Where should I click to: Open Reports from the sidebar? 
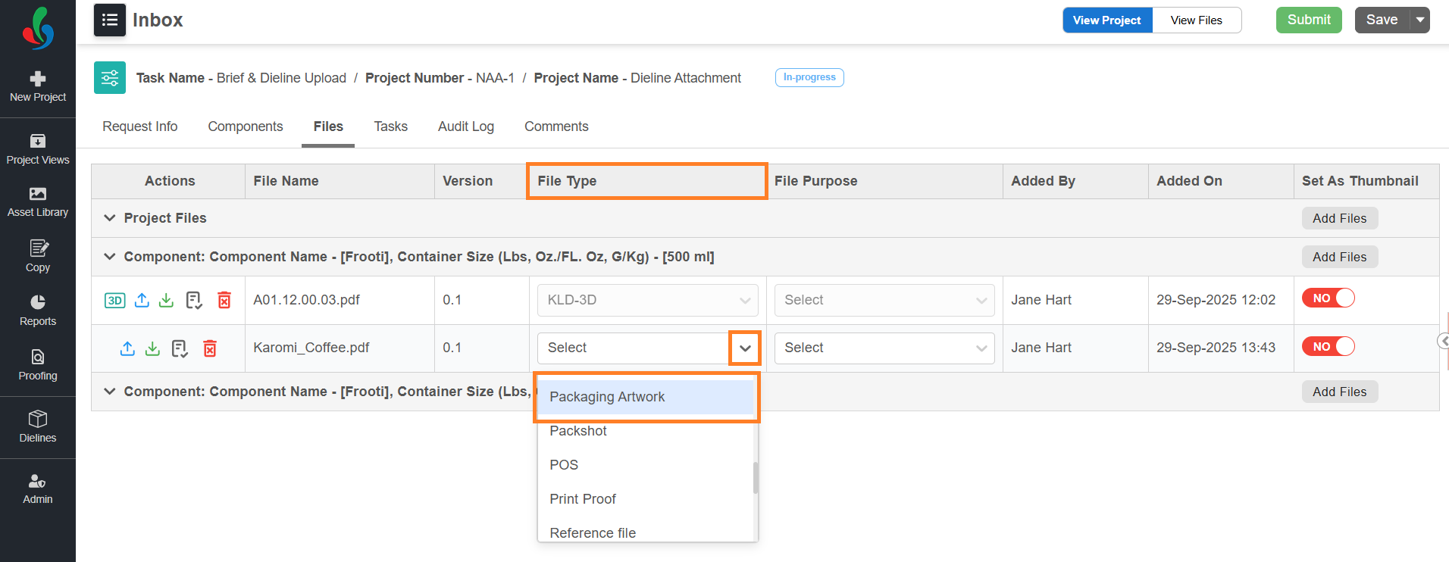pyautogui.click(x=38, y=311)
